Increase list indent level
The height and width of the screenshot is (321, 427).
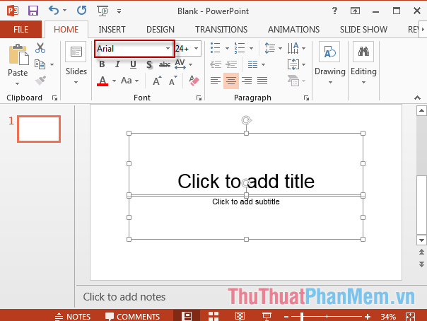point(231,64)
